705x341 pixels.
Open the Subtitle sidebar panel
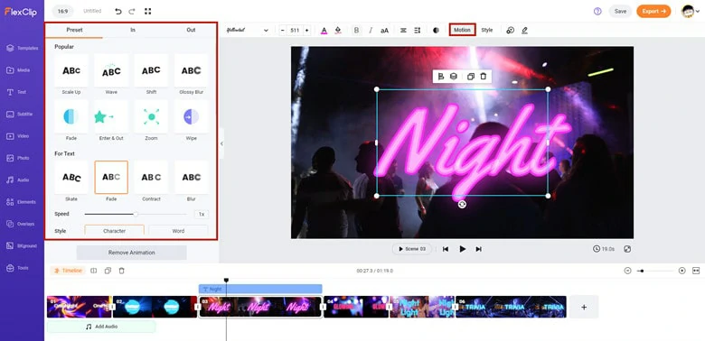click(20, 114)
